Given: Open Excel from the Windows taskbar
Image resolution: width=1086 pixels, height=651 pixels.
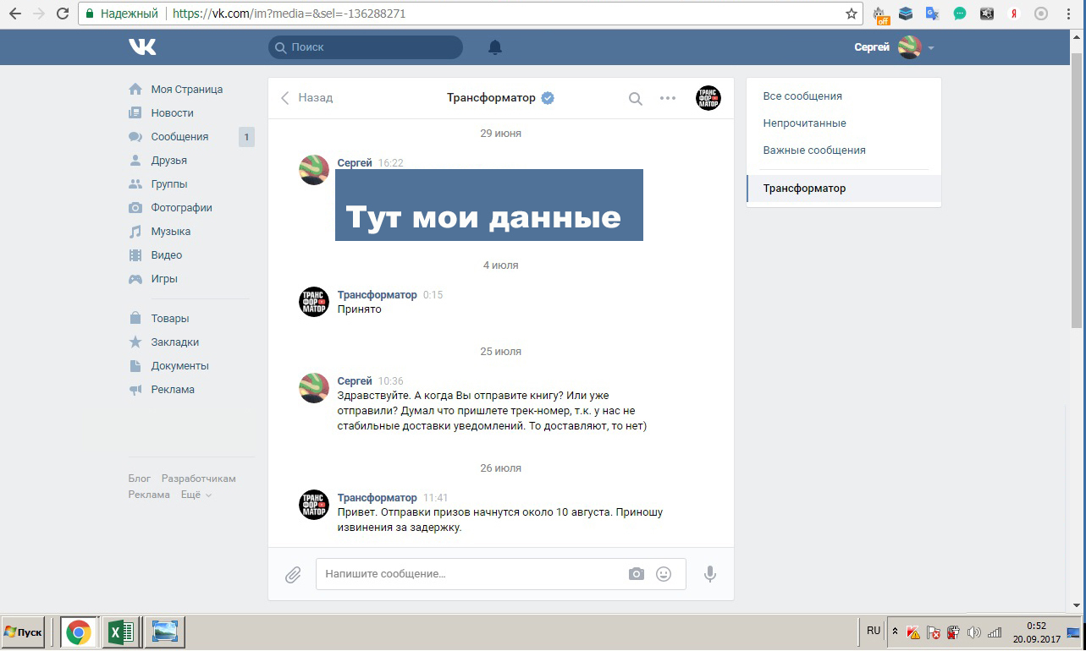Looking at the screenshot, I should 121,632.
